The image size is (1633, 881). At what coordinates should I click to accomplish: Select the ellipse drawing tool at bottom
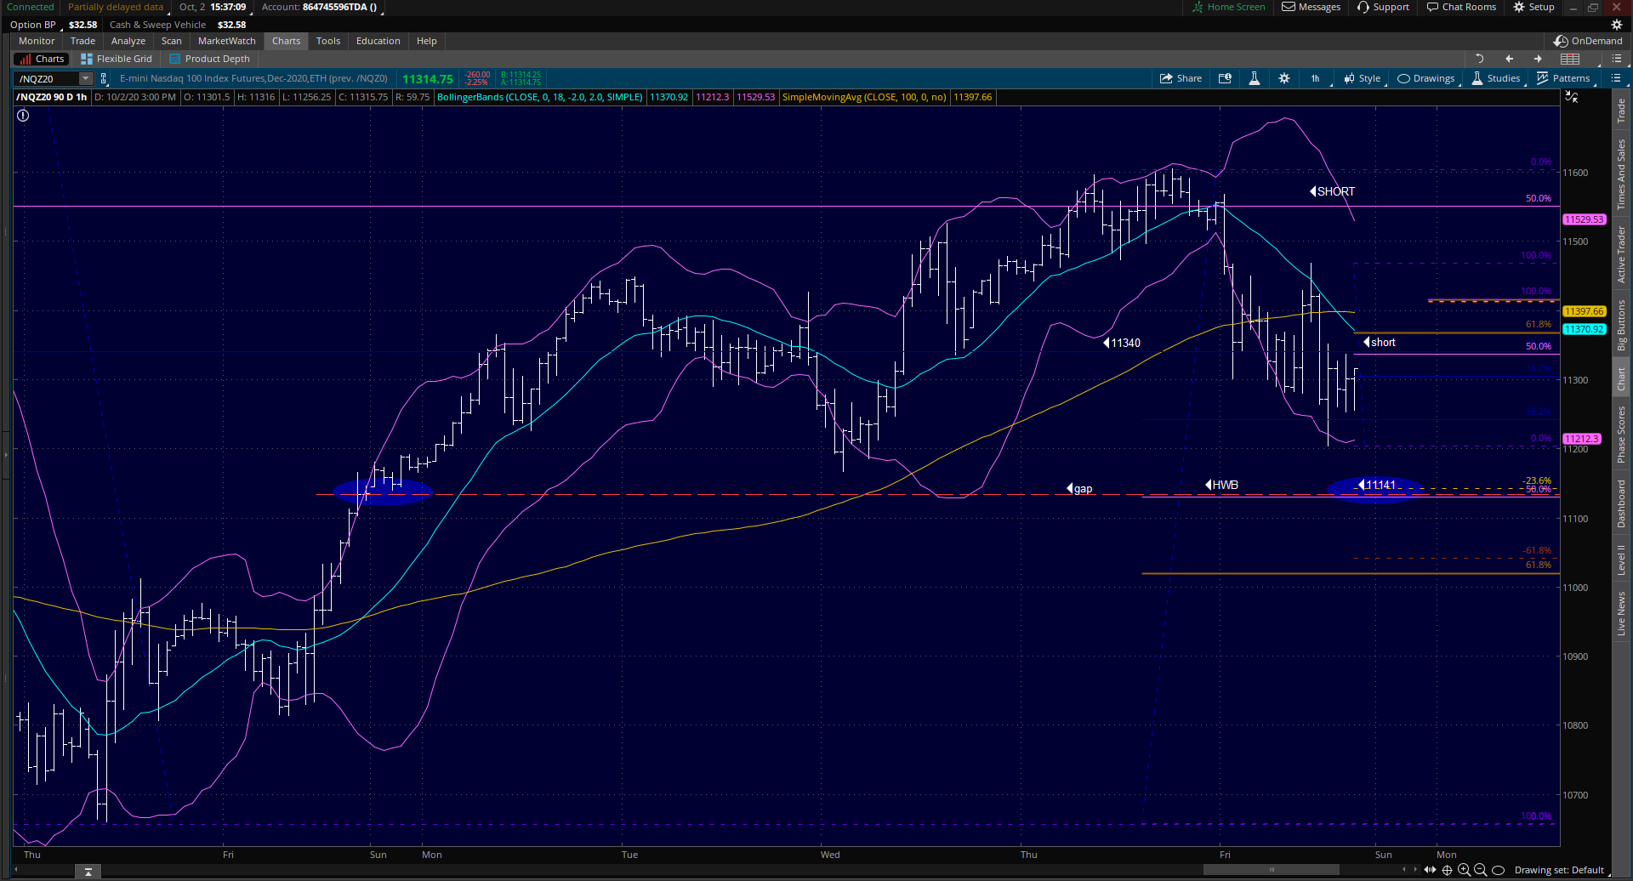pos(1498,870)
